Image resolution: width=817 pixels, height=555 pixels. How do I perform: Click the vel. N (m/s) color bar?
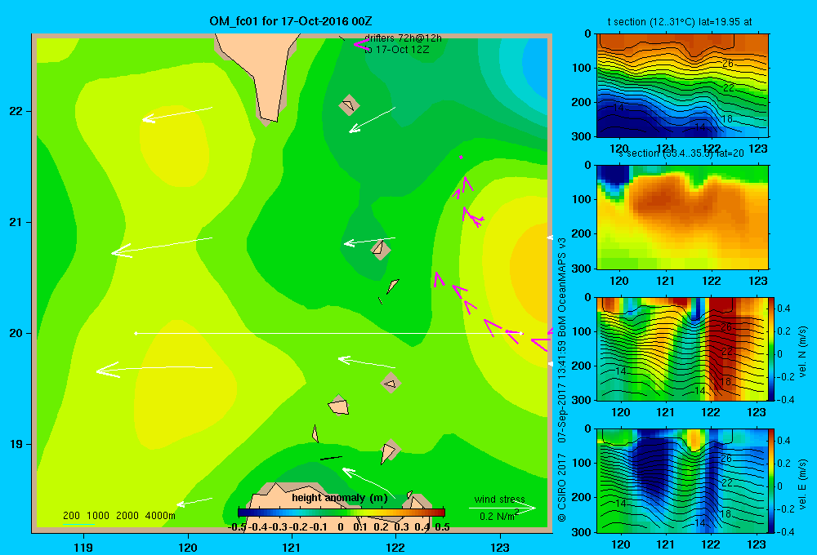(772, 349)
